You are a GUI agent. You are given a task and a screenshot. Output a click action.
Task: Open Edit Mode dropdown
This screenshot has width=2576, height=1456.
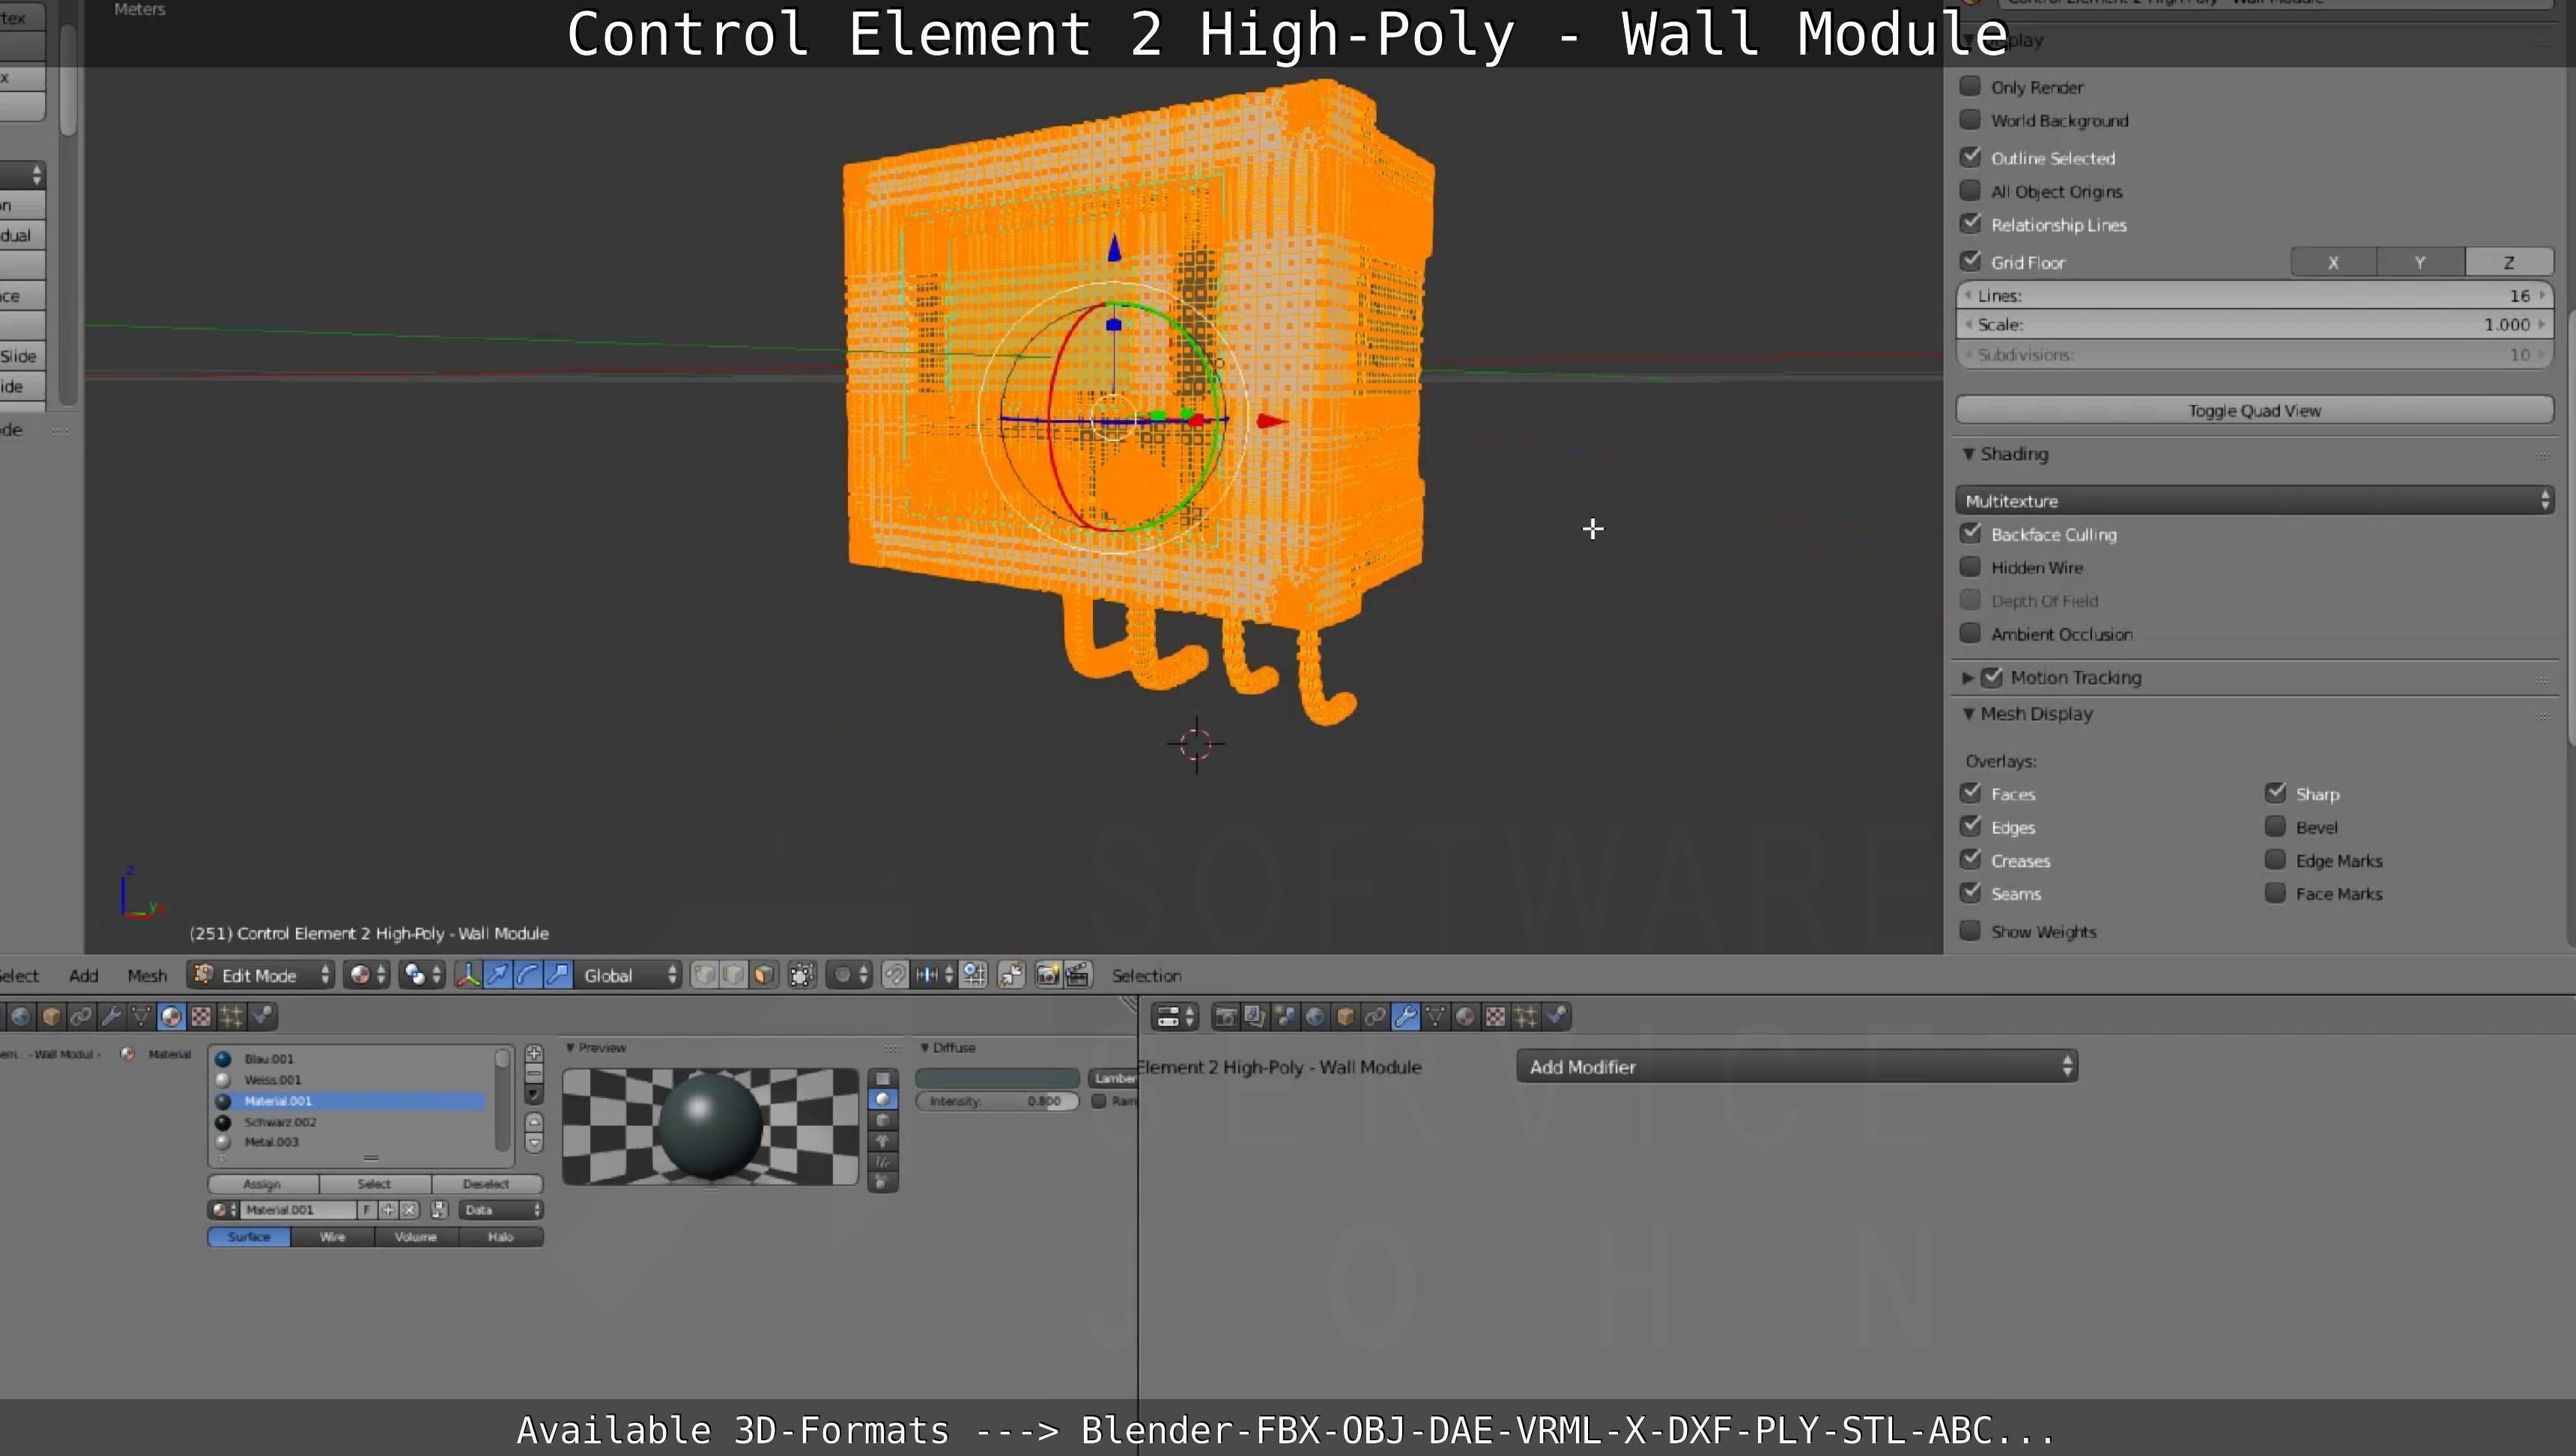click(x=260, y=975)
